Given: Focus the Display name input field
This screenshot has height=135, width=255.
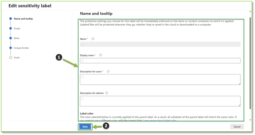Looking at the screenshot, I should (x=160, y=61).
